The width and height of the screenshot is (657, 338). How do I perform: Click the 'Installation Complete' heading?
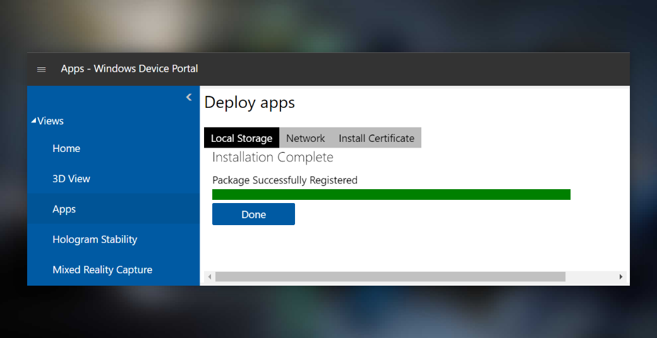coord(273,157)
